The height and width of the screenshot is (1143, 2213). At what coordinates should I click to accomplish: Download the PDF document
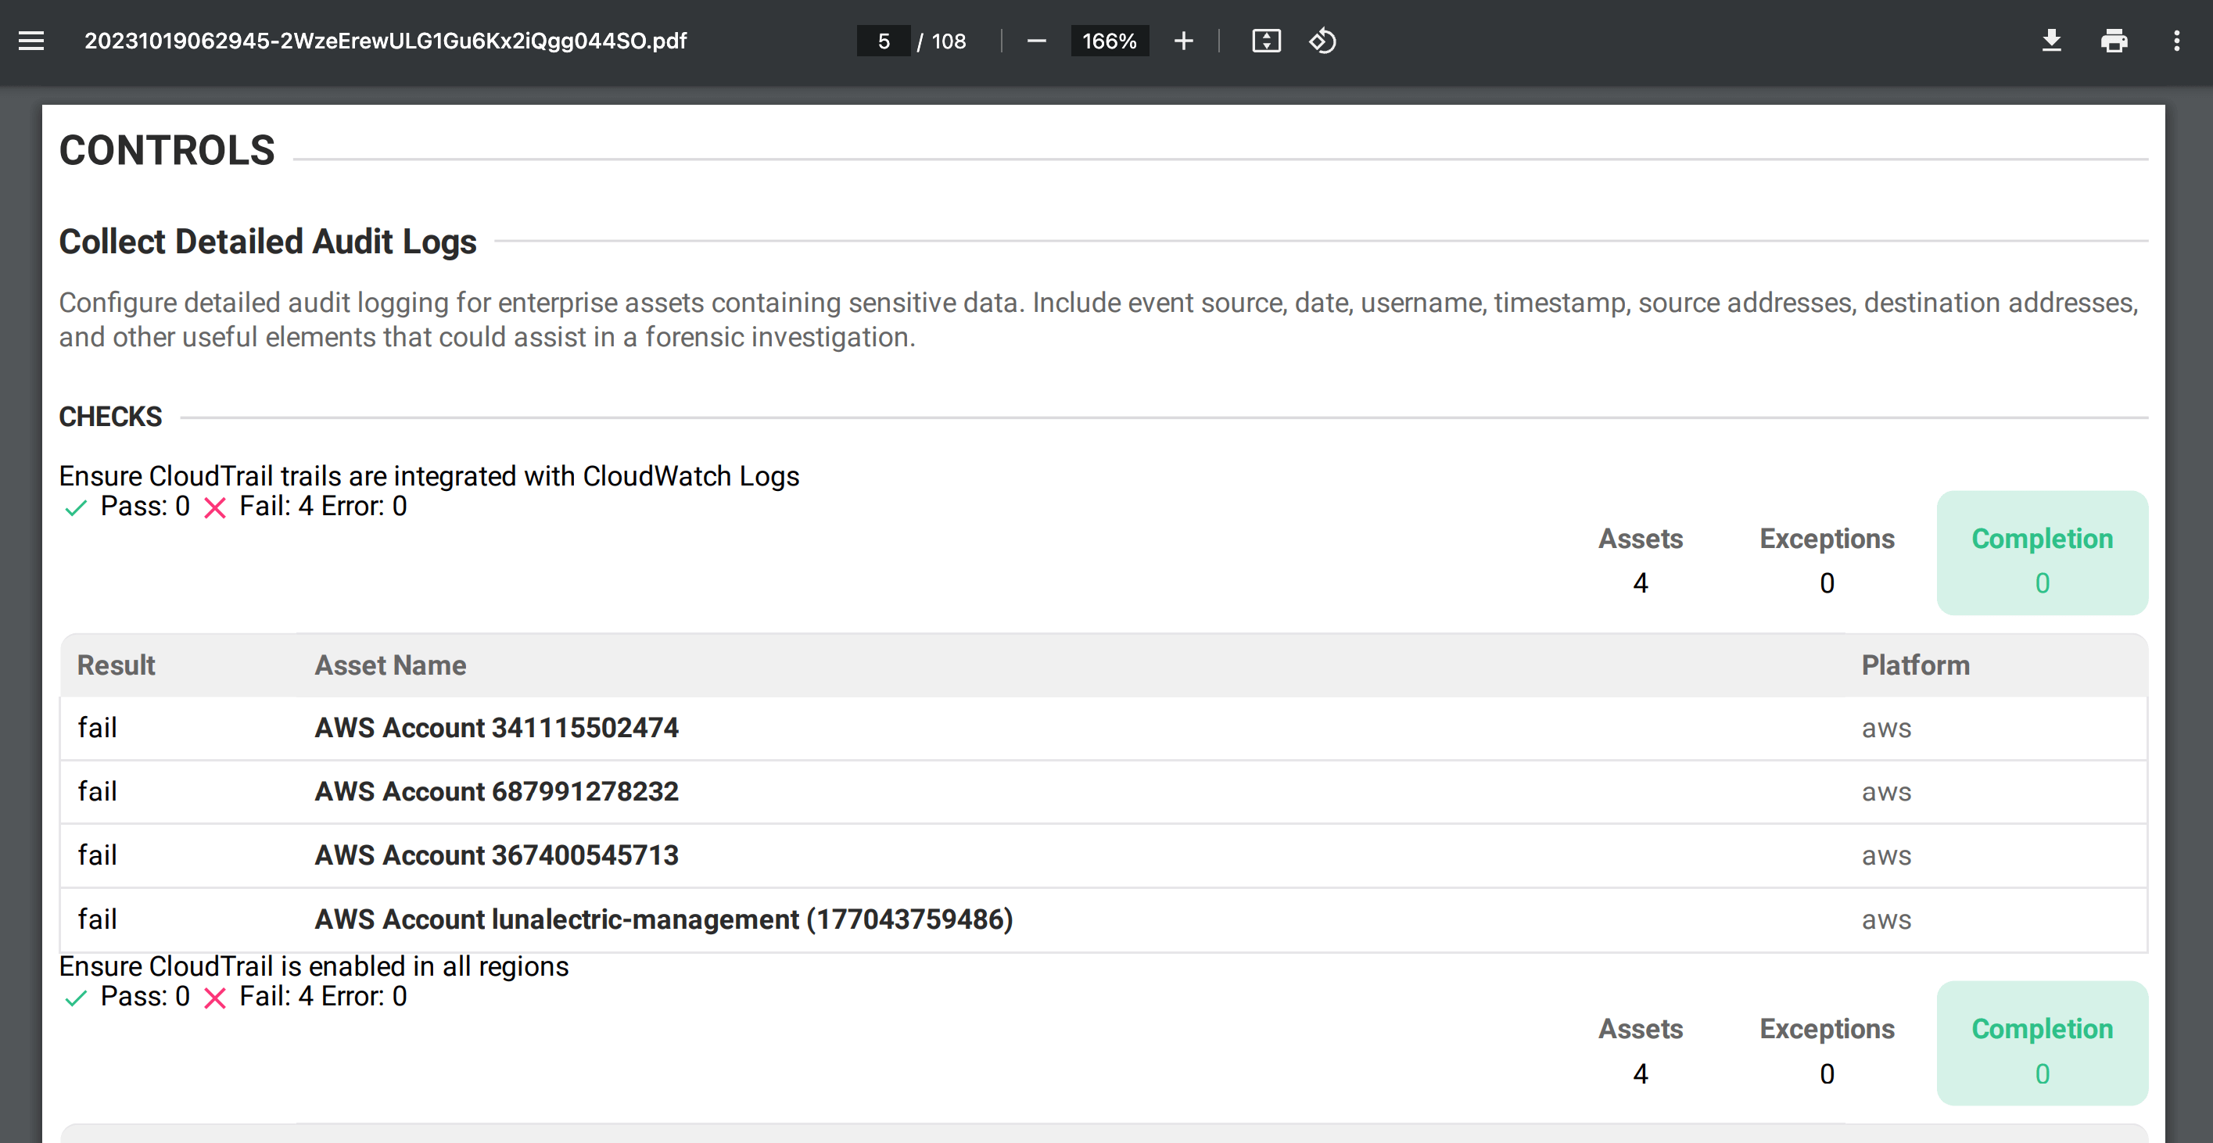(x=2051, y=41)
